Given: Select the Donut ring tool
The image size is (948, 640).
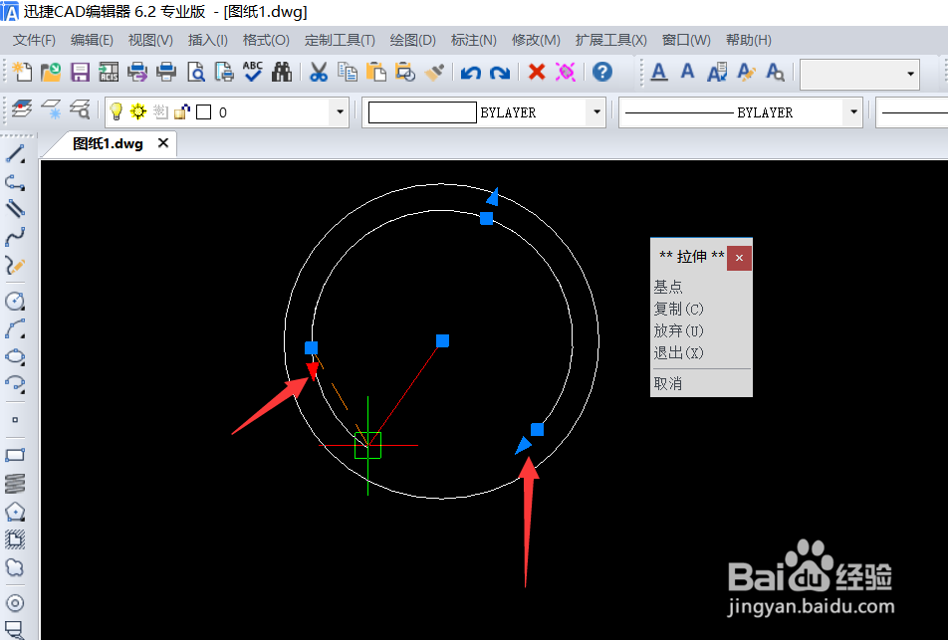Looking at the screenshot, I should 15,602.
